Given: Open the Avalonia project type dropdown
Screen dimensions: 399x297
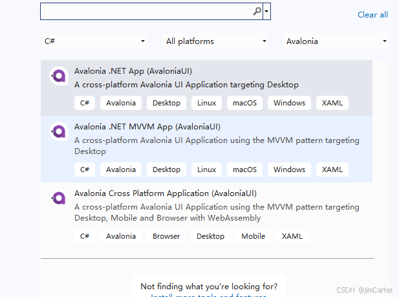Looking at the screenshot, I should click(336, 41).
